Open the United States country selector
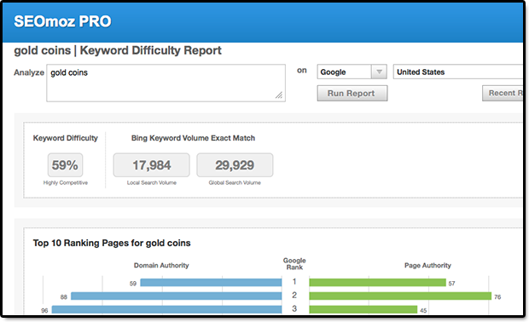 point(458,72)
